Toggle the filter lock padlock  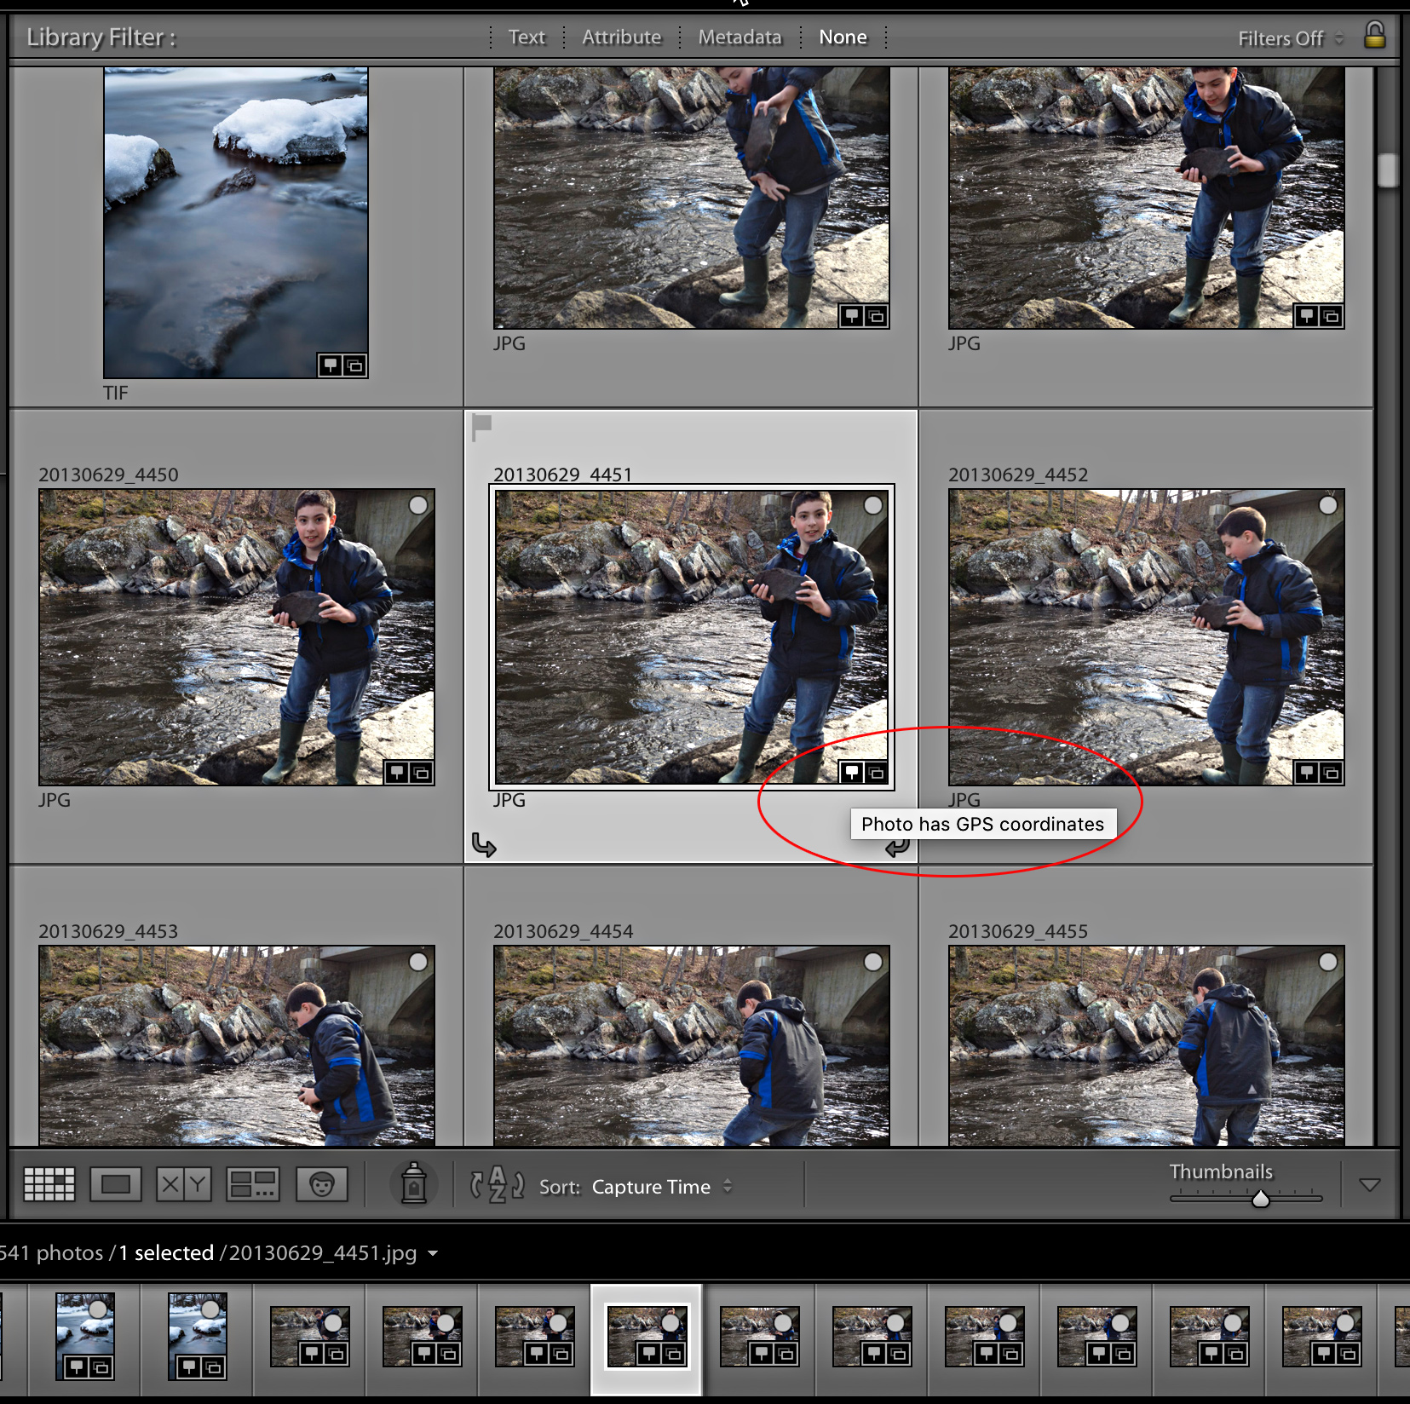pyautogui.click(x=1376, y=37)
